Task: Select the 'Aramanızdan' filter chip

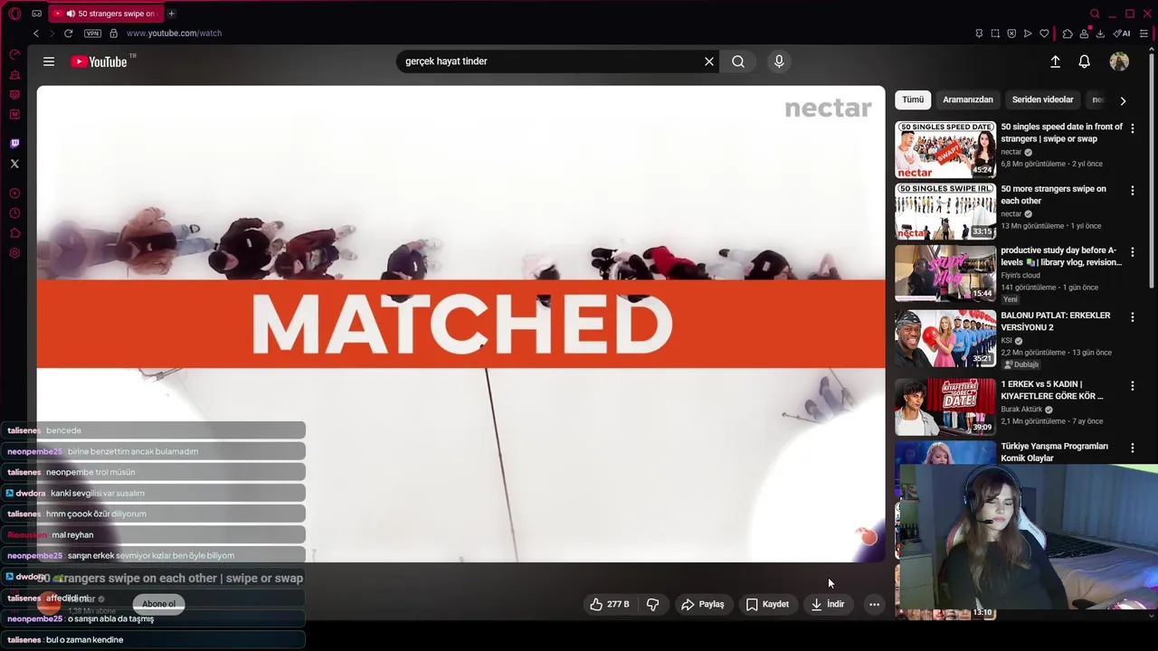Action: pyautogui.click(x=968, y=99)
